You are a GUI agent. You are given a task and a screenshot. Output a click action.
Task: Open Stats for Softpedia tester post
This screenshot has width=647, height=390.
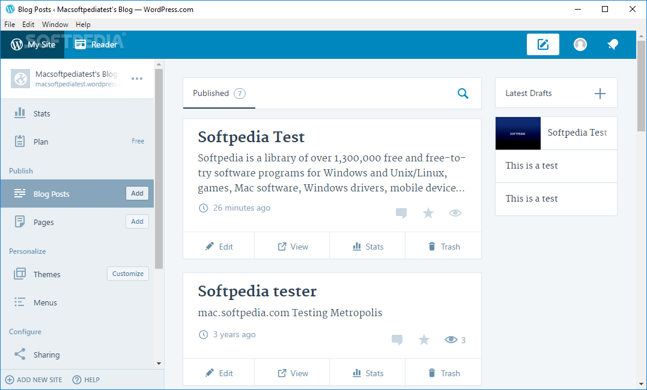click(368, 373)
